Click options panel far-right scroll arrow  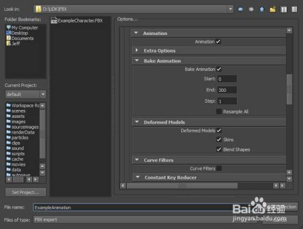[282, 185]
